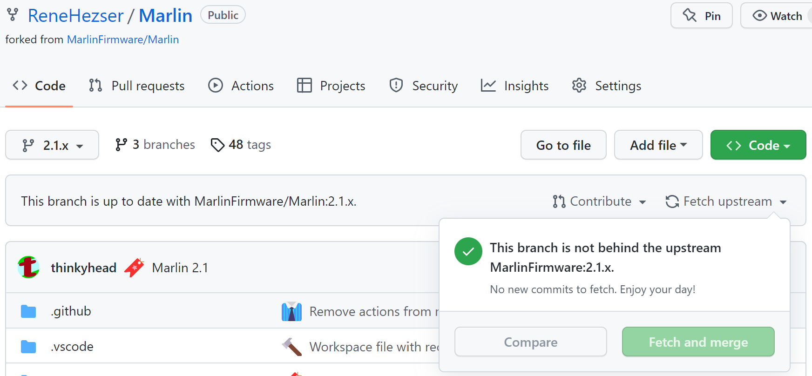This screenshot has height=376, width=812.
Task: Open the Actions tab
Action: point(241,86)
